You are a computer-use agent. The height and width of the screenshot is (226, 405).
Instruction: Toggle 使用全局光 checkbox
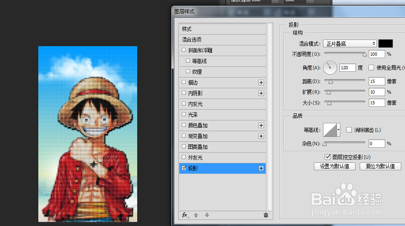[x=371, y=68]
